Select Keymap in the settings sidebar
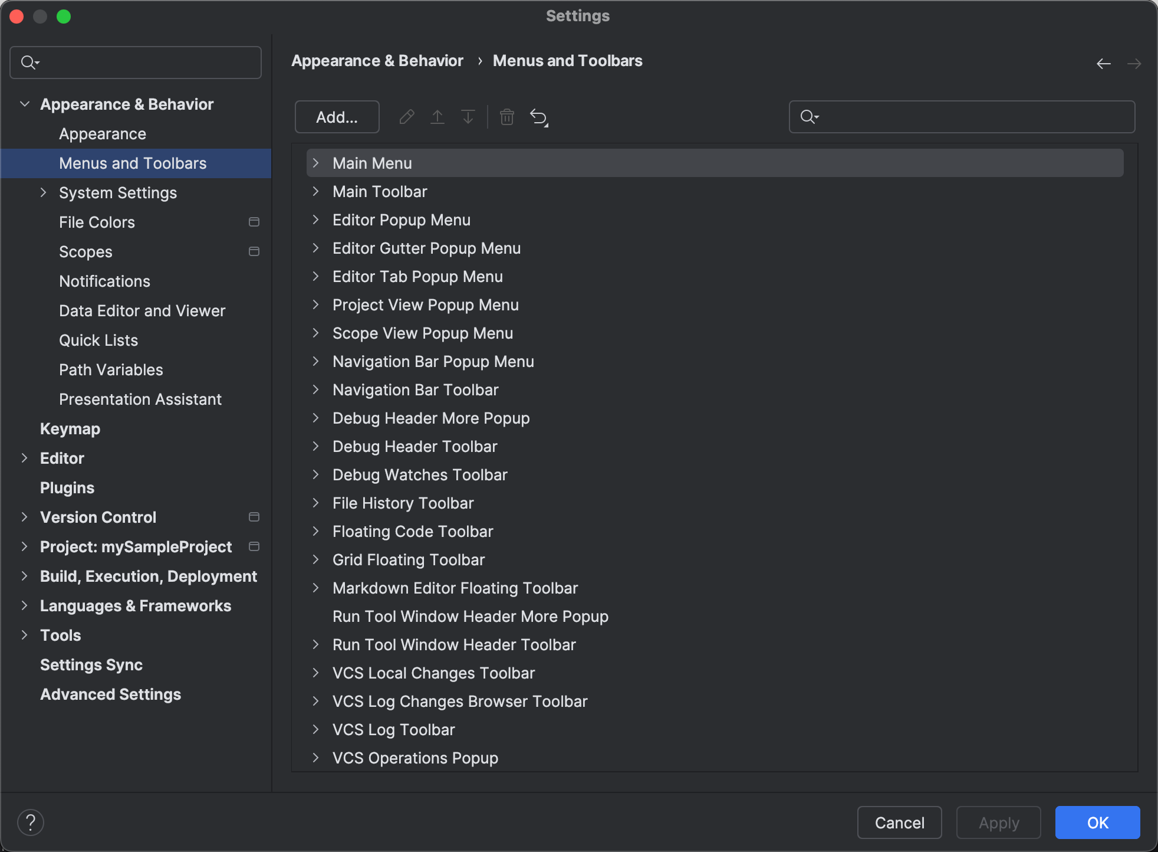 [x=70, y=428]
